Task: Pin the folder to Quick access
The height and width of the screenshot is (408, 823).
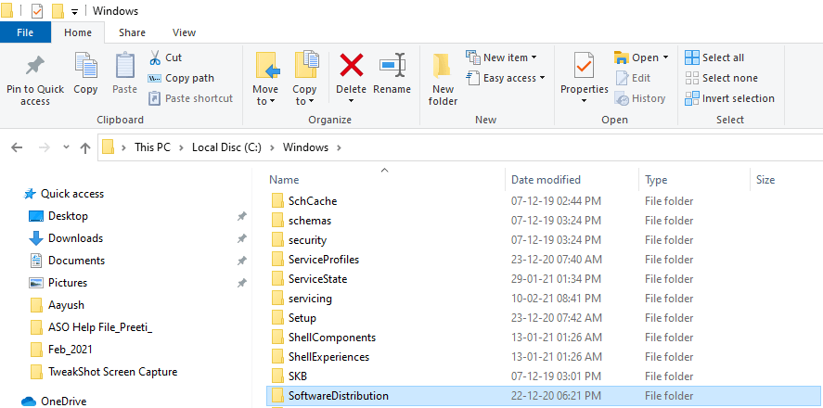Action: tap(35, 79)
